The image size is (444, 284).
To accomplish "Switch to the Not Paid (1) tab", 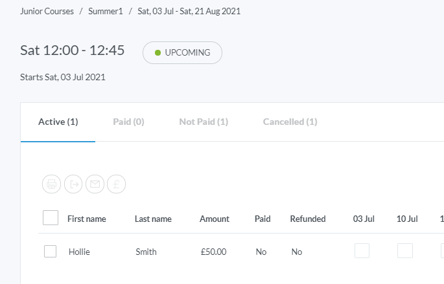I will pos(204,122).
